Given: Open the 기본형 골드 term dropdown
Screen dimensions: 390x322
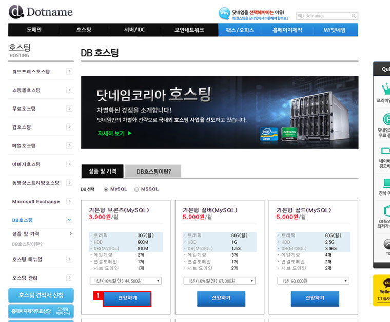Looking at the screenshot, I should point(313,281).
